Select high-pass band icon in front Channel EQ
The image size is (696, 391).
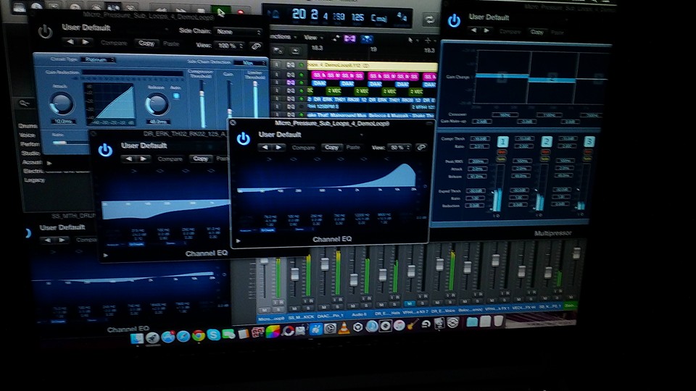click(268, 159)
